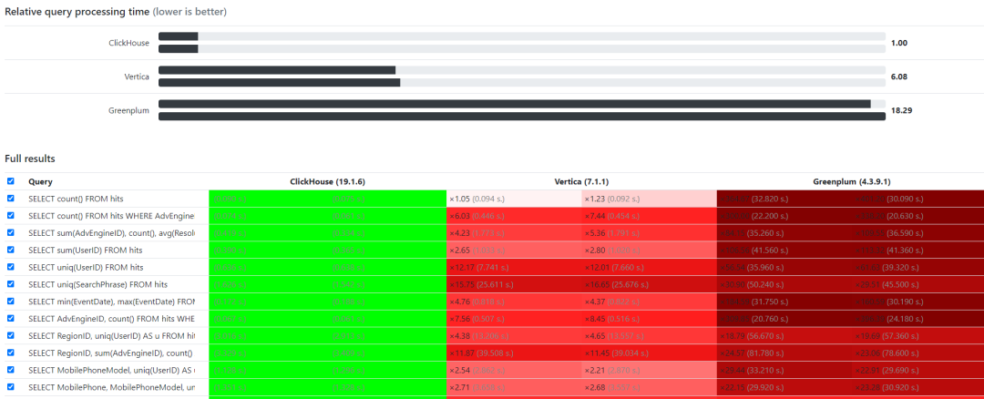
Task: Click Vertica cell showing '×4.76'
Action: [514, 302]
